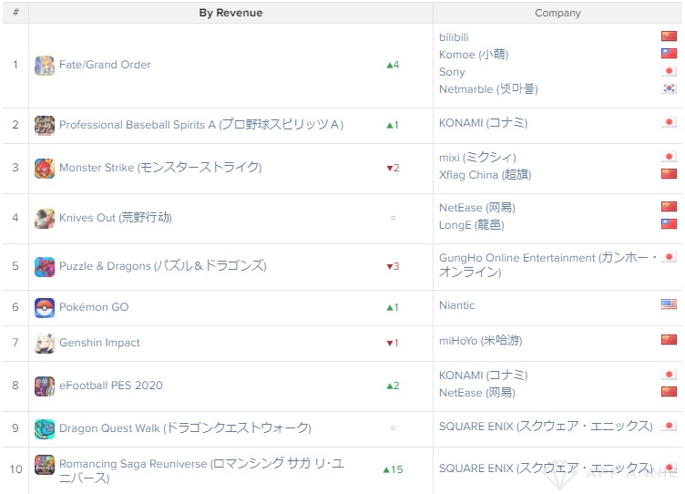Screen dimensions: 685x494
Task: Click the Professional Baseball Spirits A app icon
Action: tap(45, 126)
